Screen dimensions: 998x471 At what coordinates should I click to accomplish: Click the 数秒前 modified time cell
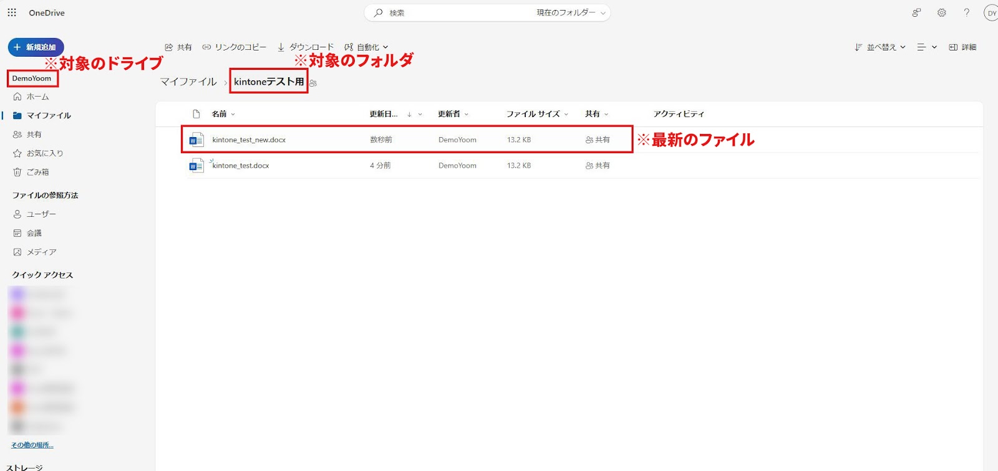click(381, 140)
